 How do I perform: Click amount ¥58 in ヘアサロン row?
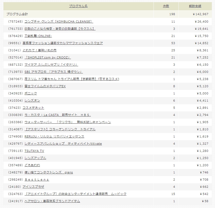click(x=205, y=201)
